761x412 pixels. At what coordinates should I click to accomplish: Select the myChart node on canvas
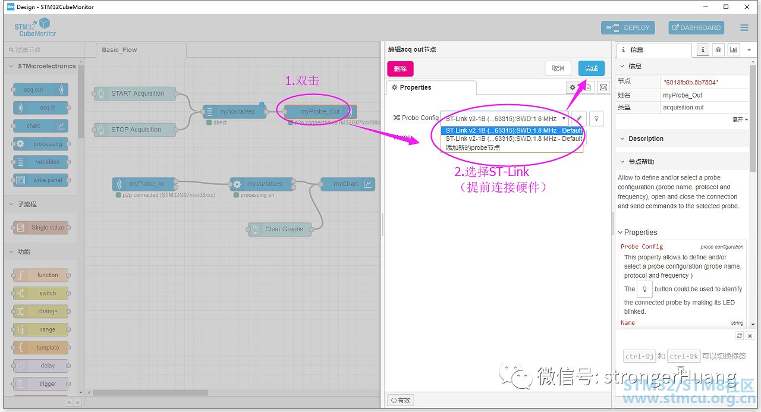[x=348, y=184]
